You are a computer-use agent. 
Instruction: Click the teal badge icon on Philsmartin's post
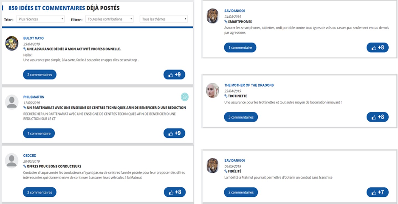pos(185,97)
